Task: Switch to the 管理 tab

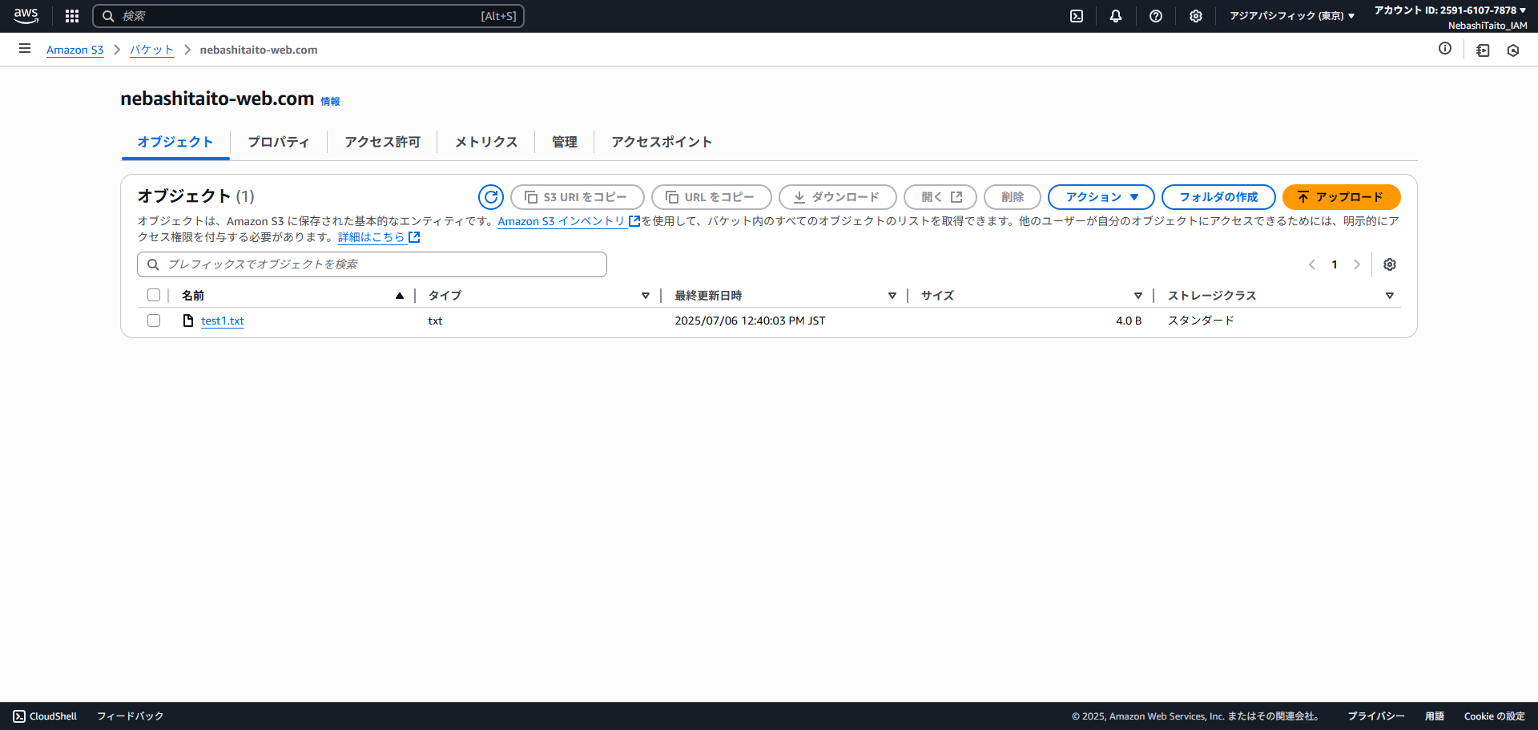Action: (565, 142)
